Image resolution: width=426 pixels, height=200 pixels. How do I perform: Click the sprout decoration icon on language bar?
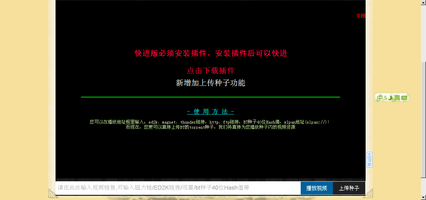click(385, 97)
